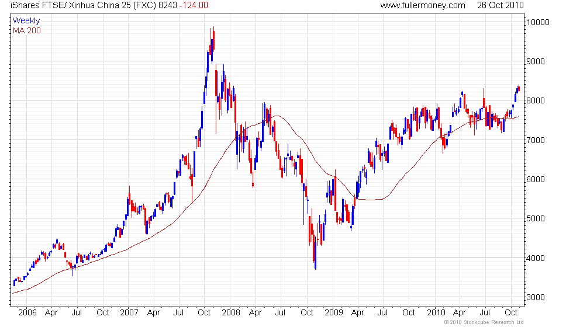Screen dimensions: 573x327
Task: Click the www.fullermoney.com website text
Action: tap(422, 5)
